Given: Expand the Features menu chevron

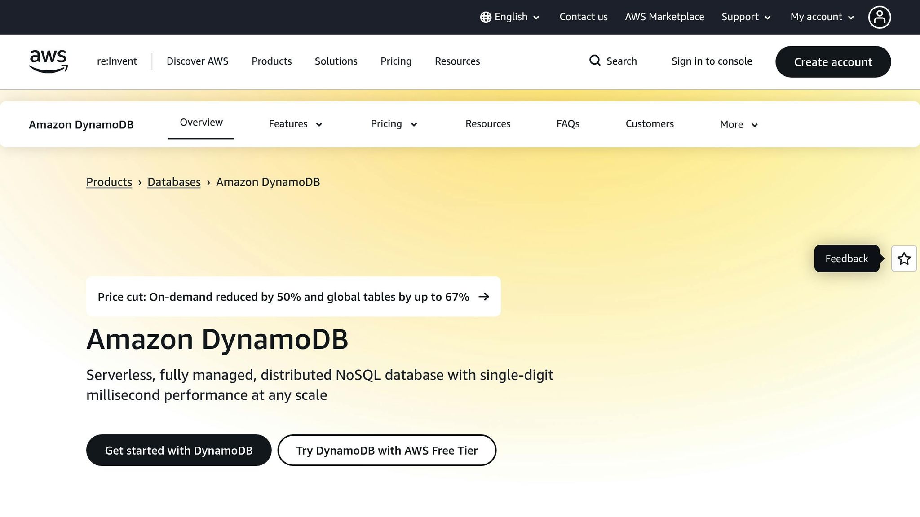Looking at the screenshot, I should 319,124.
